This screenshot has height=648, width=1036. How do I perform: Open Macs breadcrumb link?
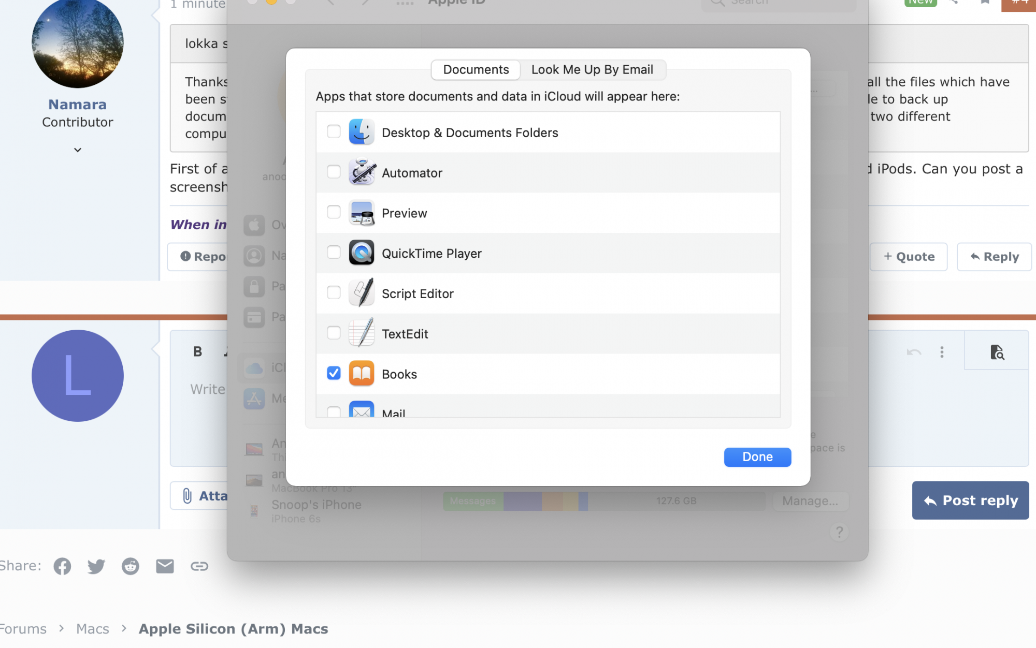click(x=93, y=629)
